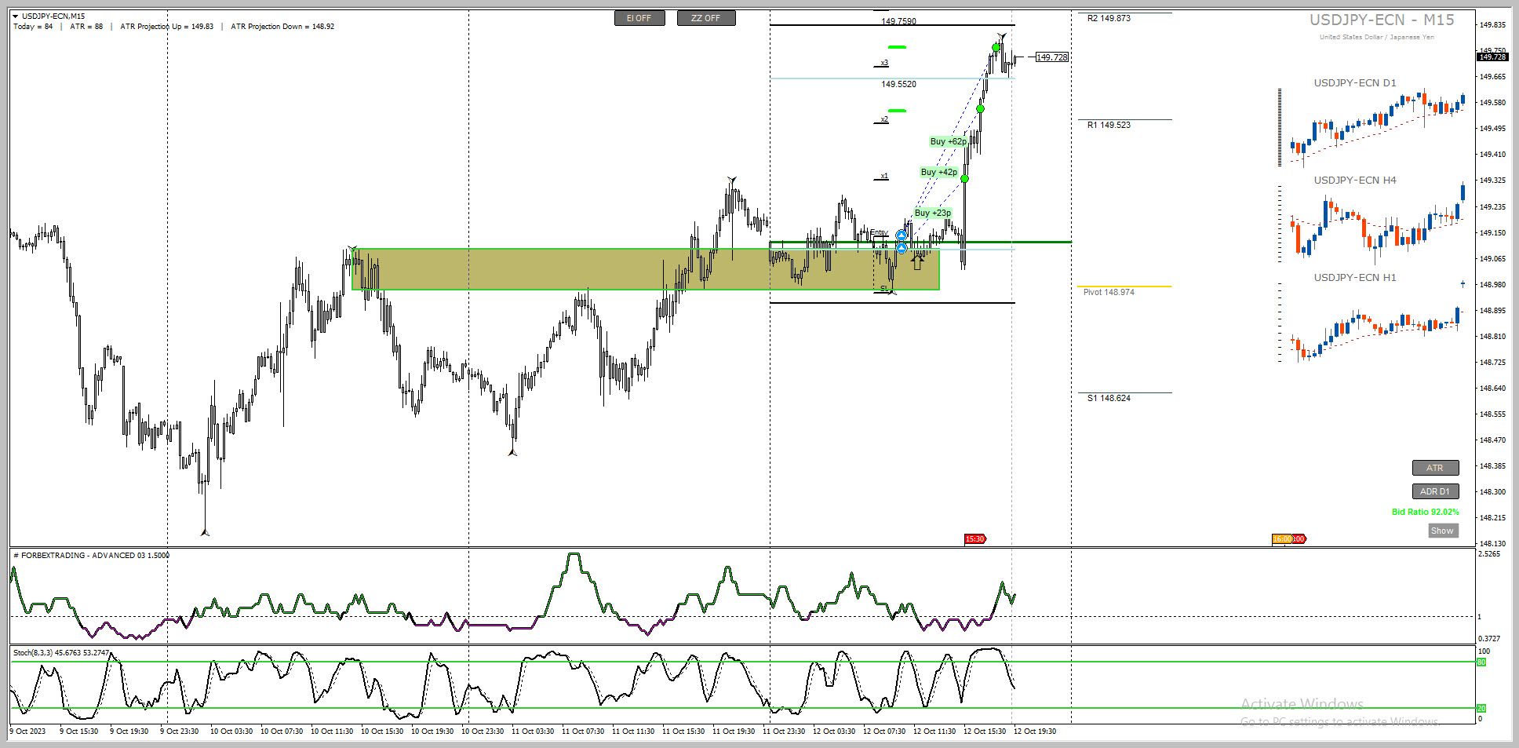Click the 149.7590 level label
Screen dimensions: 1519x748
(x=898, y=21)
